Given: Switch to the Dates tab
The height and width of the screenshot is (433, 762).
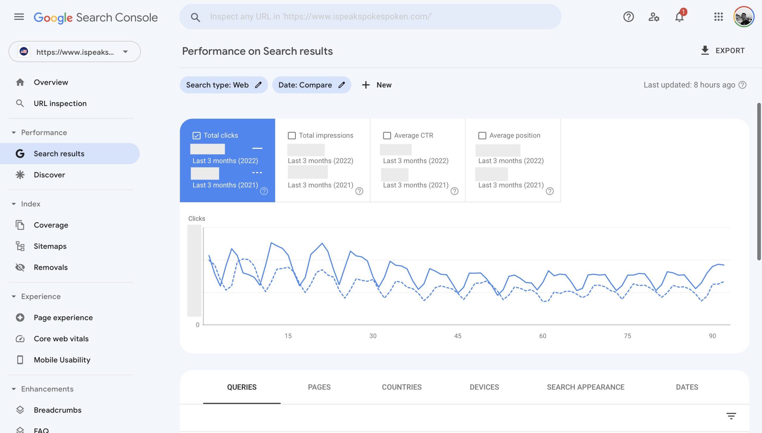Looking at the screenshot, I should [687, 387].
